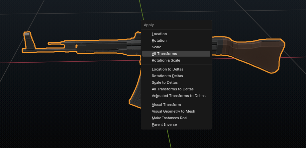Screen dimensions: 306x148
Task: Choose the plain Rotation entry
Action: (159, 40)
